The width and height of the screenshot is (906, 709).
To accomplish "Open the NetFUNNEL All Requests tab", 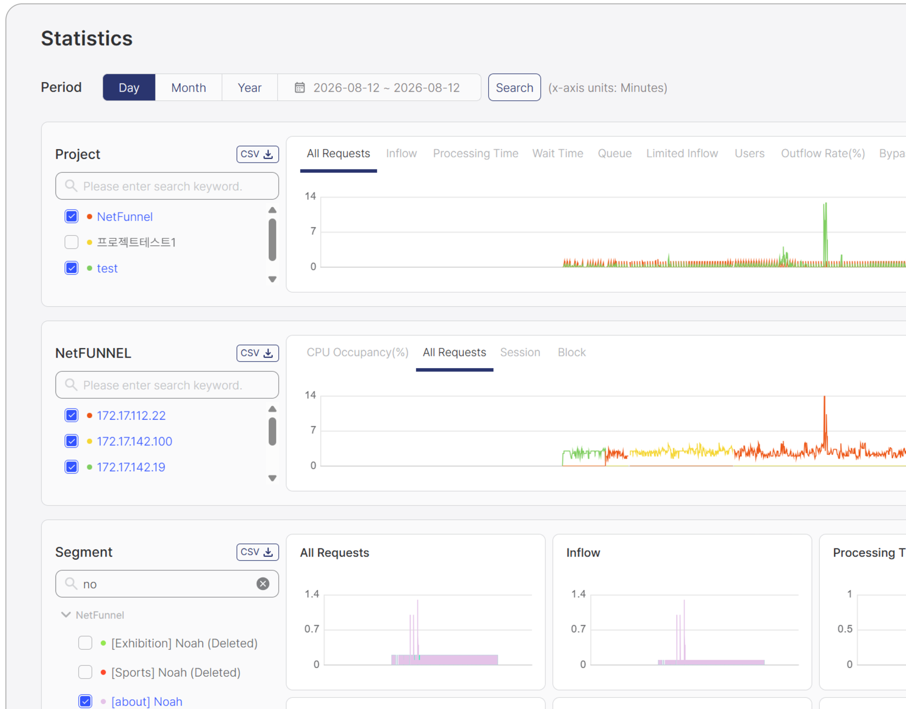I will point(455,352).
